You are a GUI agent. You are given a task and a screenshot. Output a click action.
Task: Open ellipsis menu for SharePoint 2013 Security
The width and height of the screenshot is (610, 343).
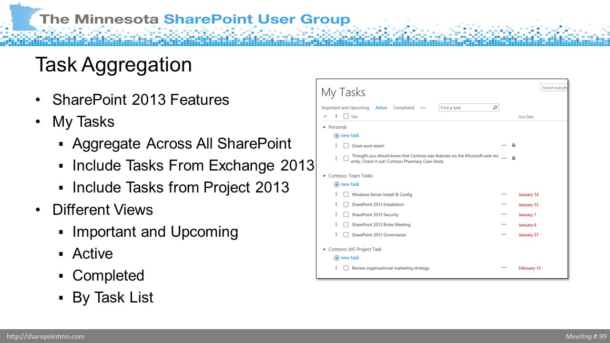[x=504, y=214]
